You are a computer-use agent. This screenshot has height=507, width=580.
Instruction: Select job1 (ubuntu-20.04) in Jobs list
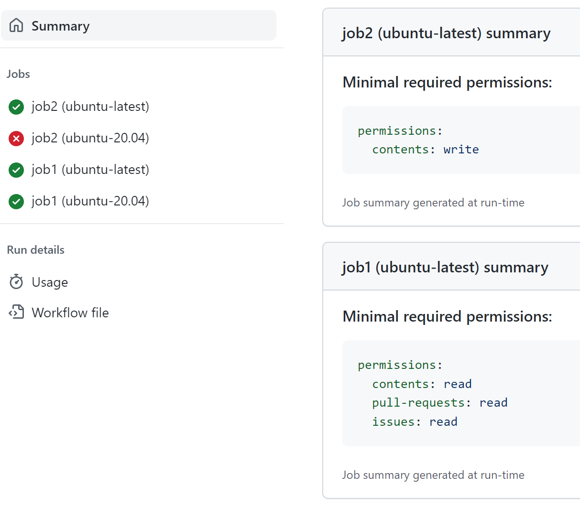pyautogui.click(x=90, y=201)
